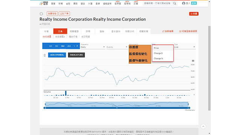Open 新聞 in top navigation
This screenshot has width=241, height=135.
[x=61, y=3]
